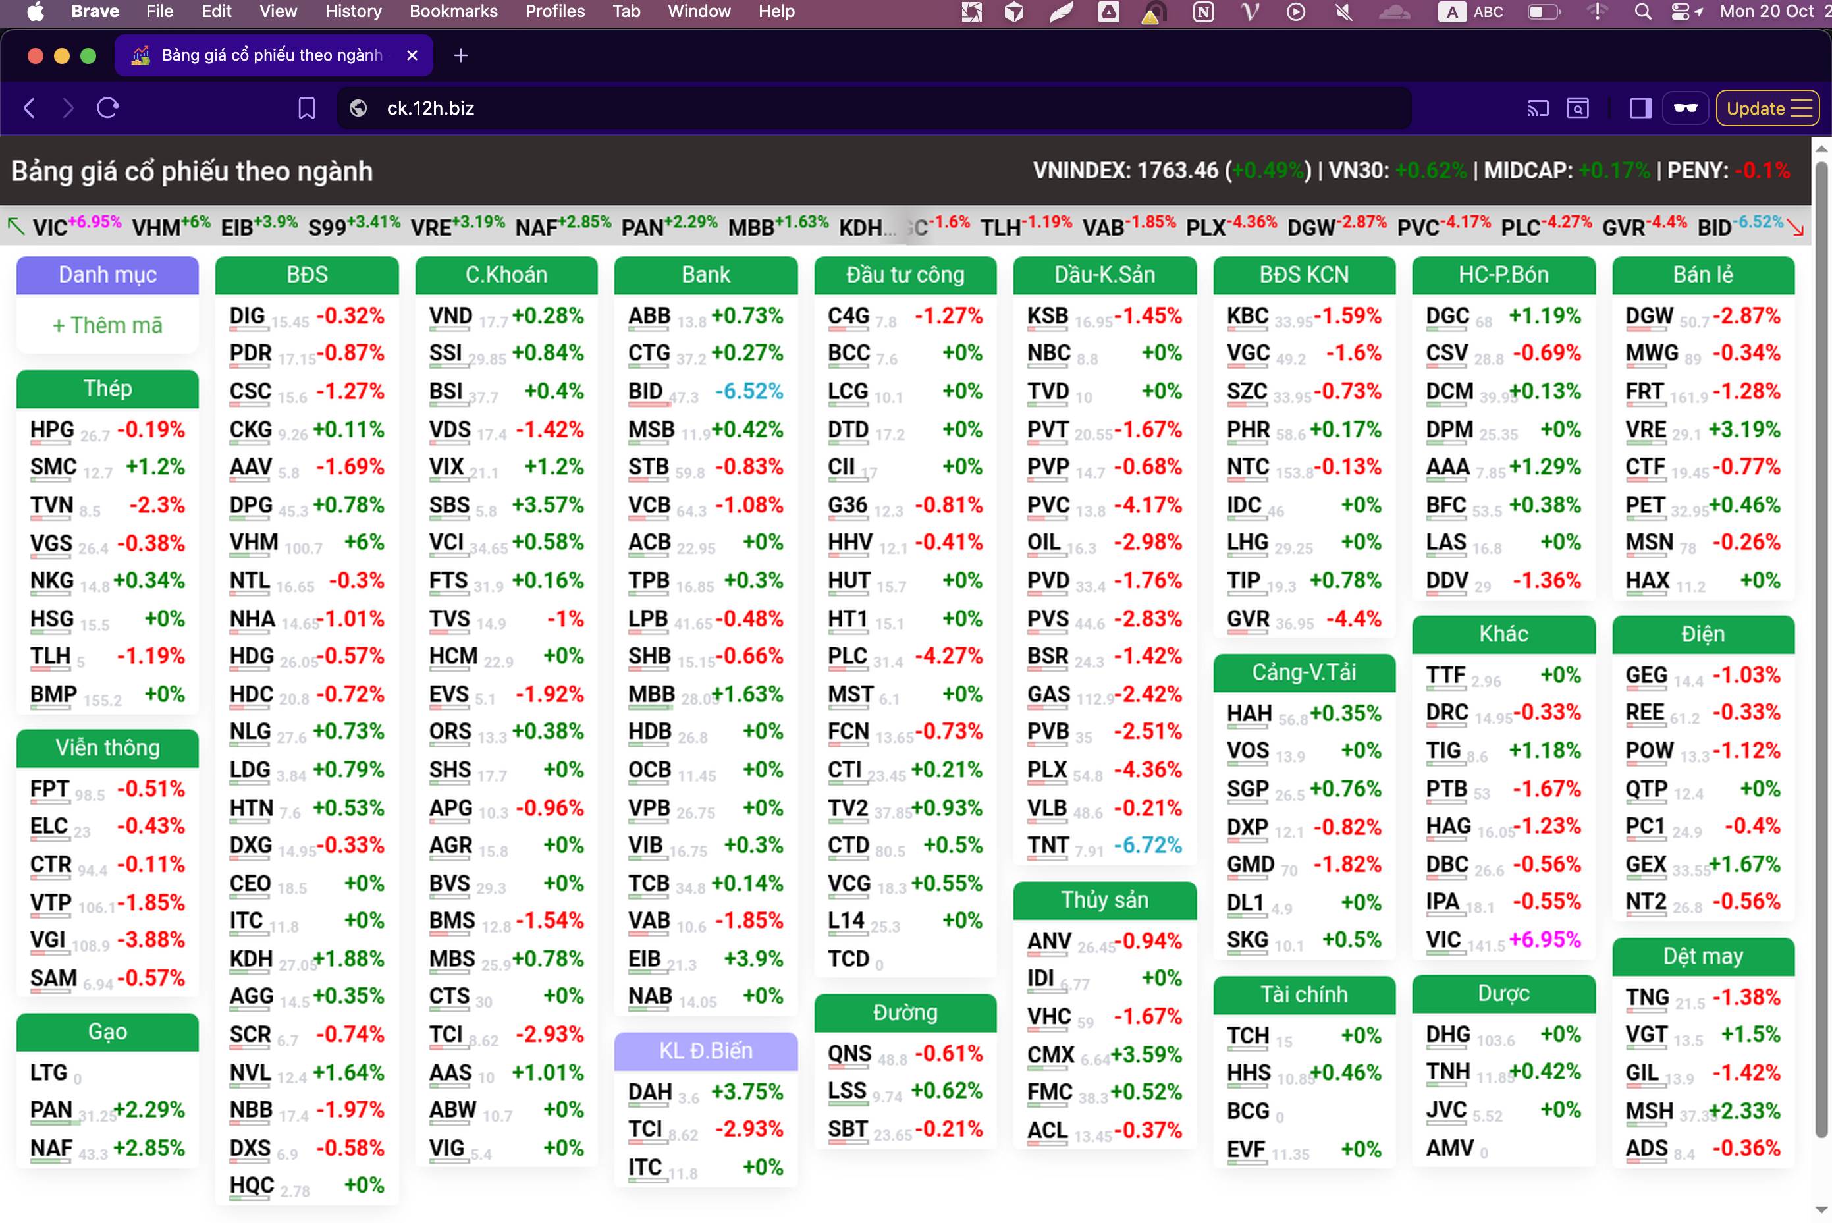
Task: Open the History menu
Action: pyautogui.click(x=354, y=12)
